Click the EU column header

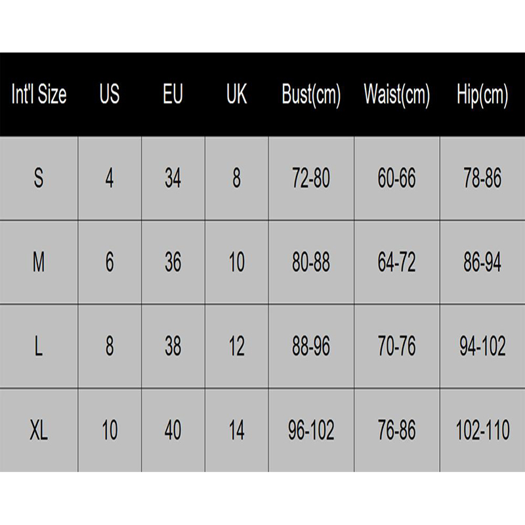point(173,95)
